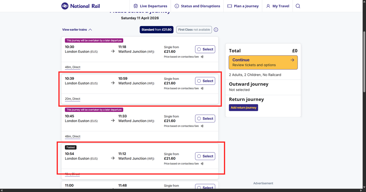Open the National Rail logo home link
The image size is (366, 192).
81,6
